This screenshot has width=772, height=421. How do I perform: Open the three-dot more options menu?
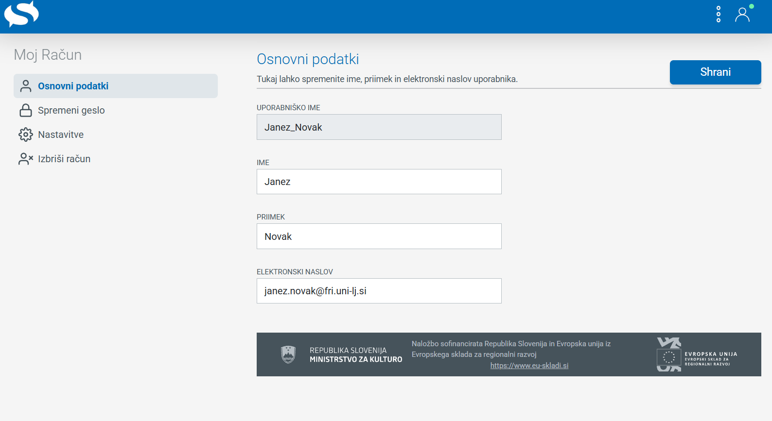click(719, 15)
